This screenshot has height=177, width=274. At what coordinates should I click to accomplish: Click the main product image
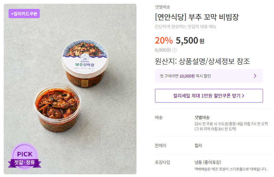[x=70, y=89]
